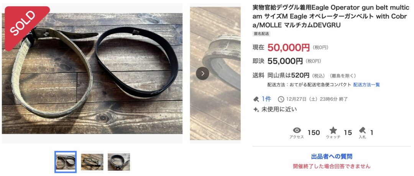The width and height of the screenshot is (414, 176).
Task: Click the listing title text
Action: coord(331,16)
